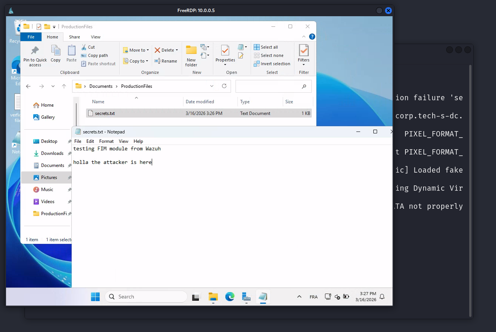Expand the Move to dropdown
The width and height of the screenshot is (496, 332).
coord(148,50)
